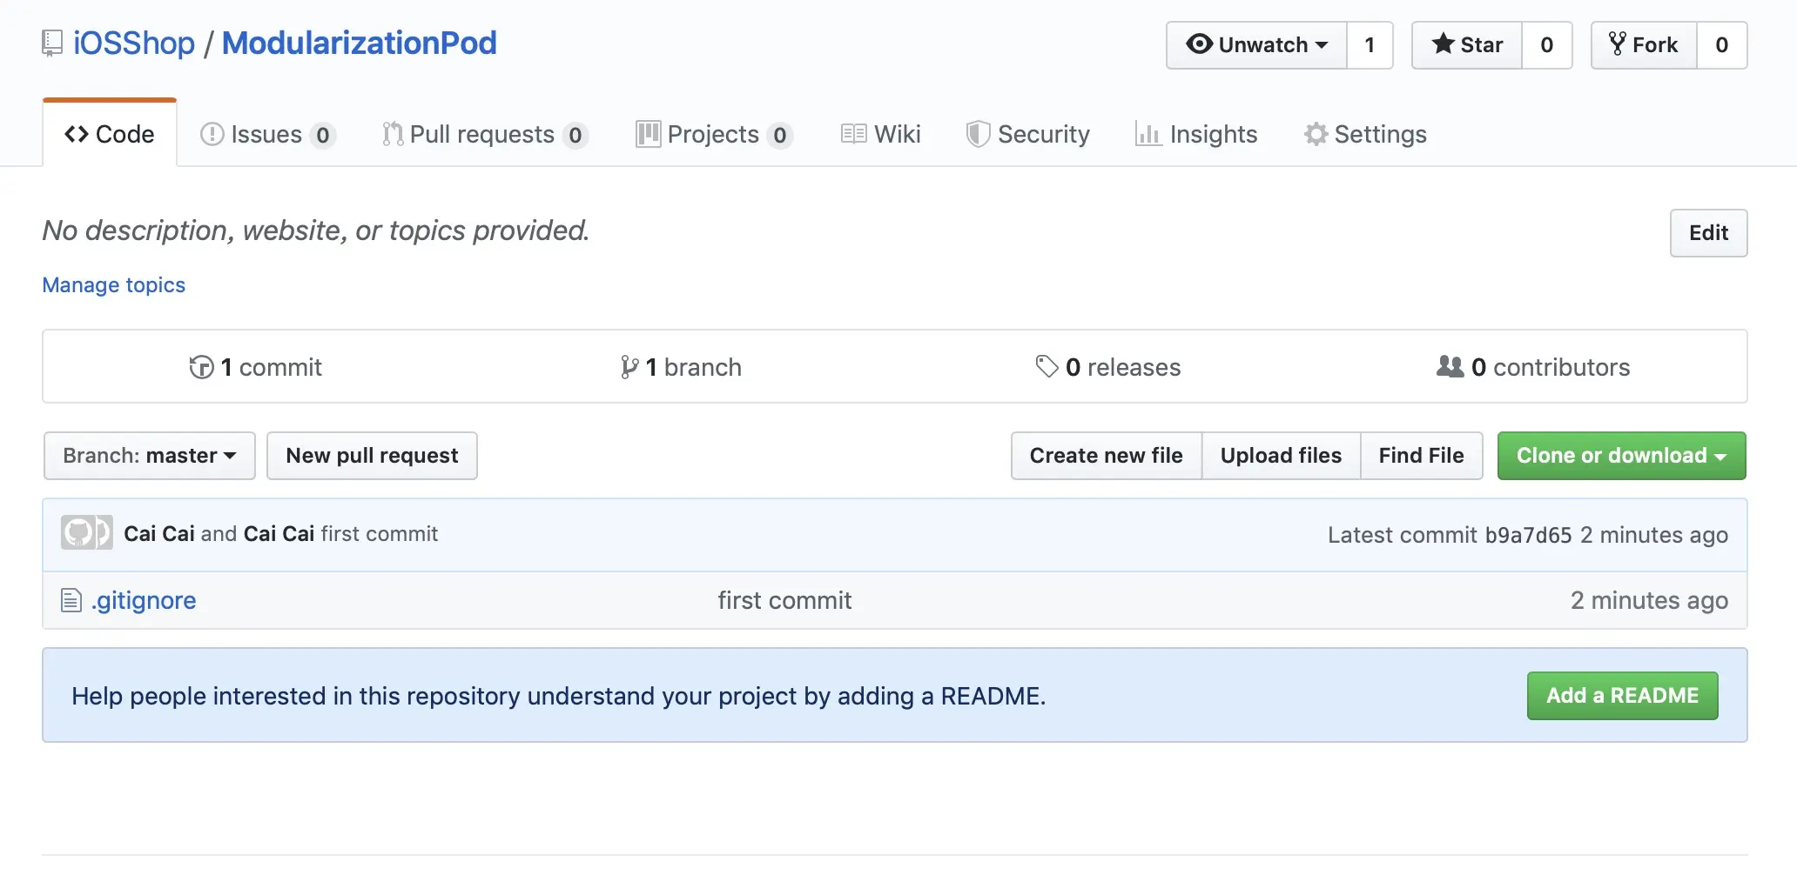This screenshot has width=1797, height=875.
Task: Click the eye icon on Unwatch
Action: click(x=1199, y=43)
